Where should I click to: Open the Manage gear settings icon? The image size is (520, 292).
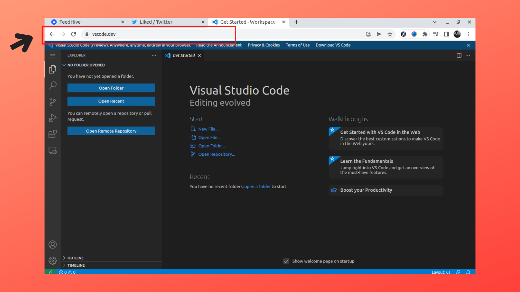tap(53, 261)
